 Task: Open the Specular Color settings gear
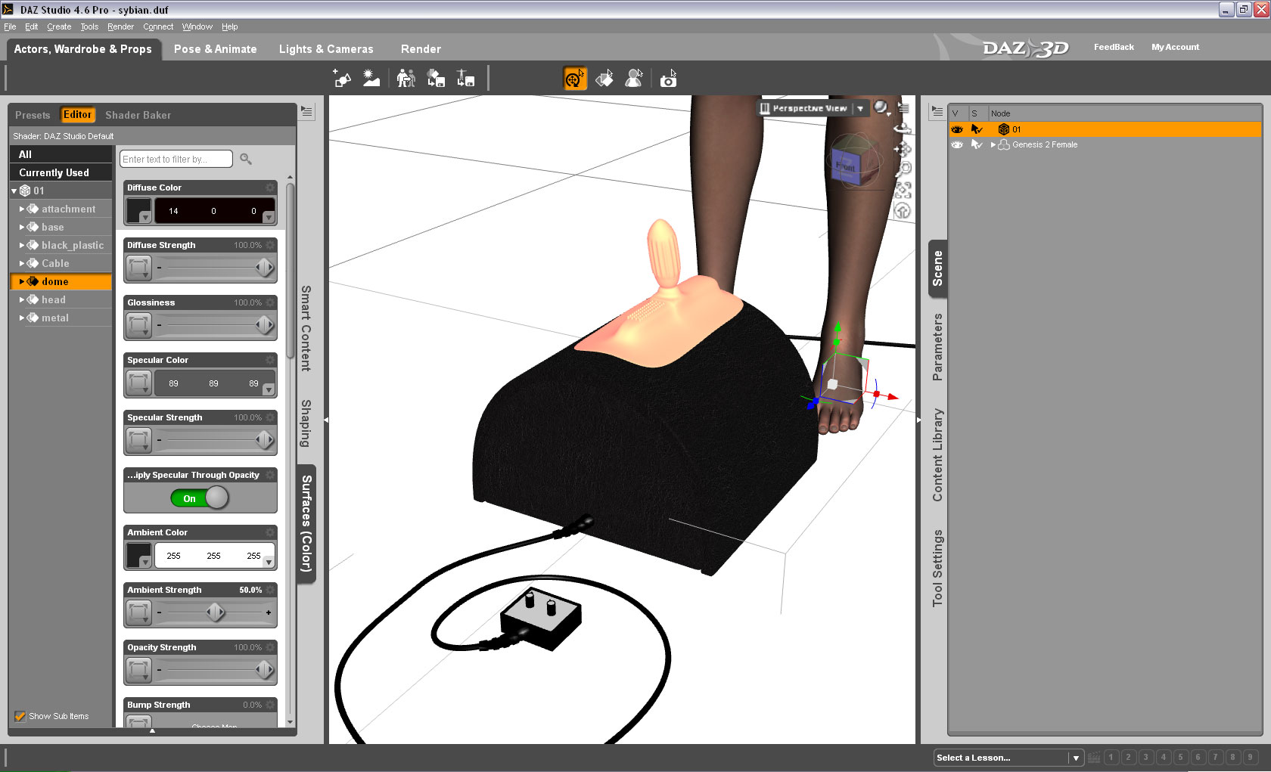pos(269,360)
